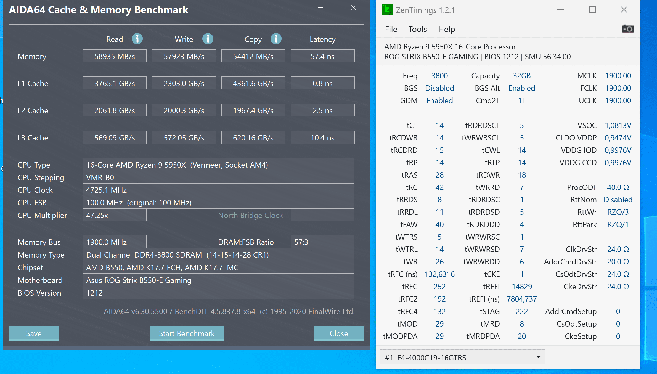Click Start Benchmark in AIDA64
The height and width of the screenshot is (374, 657).
point(187,333)
